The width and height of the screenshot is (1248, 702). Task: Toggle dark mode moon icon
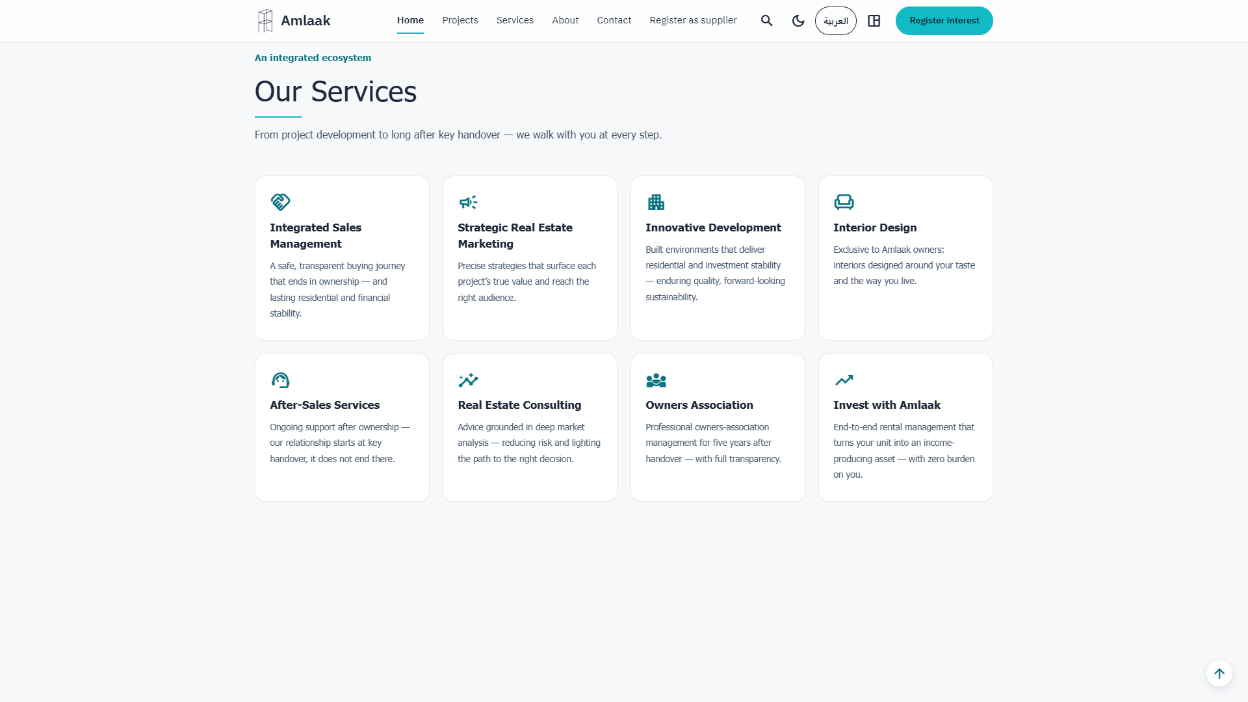pyautogui.click(x=798, y=21)
